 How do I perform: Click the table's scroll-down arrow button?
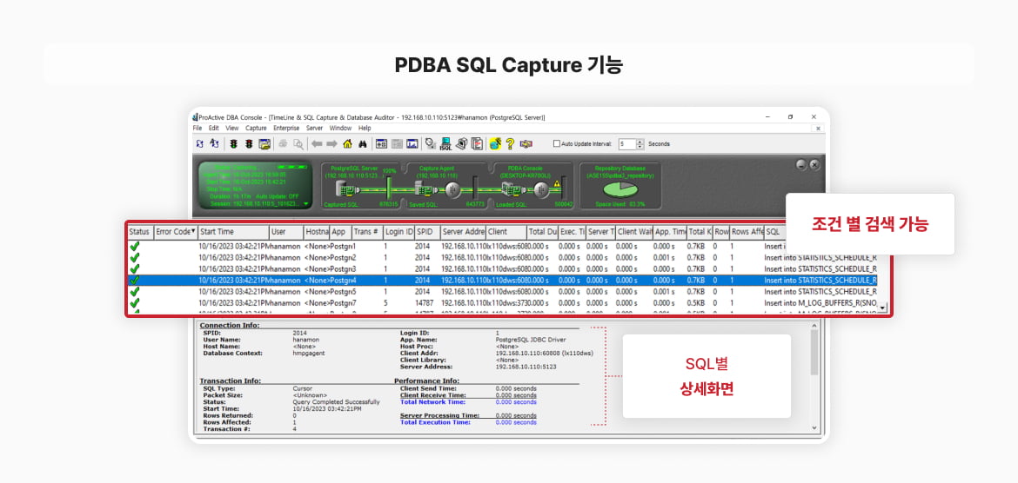tap(882, 308)
